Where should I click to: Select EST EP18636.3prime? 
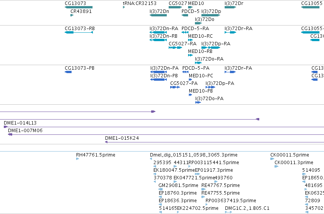click(160, 204)
